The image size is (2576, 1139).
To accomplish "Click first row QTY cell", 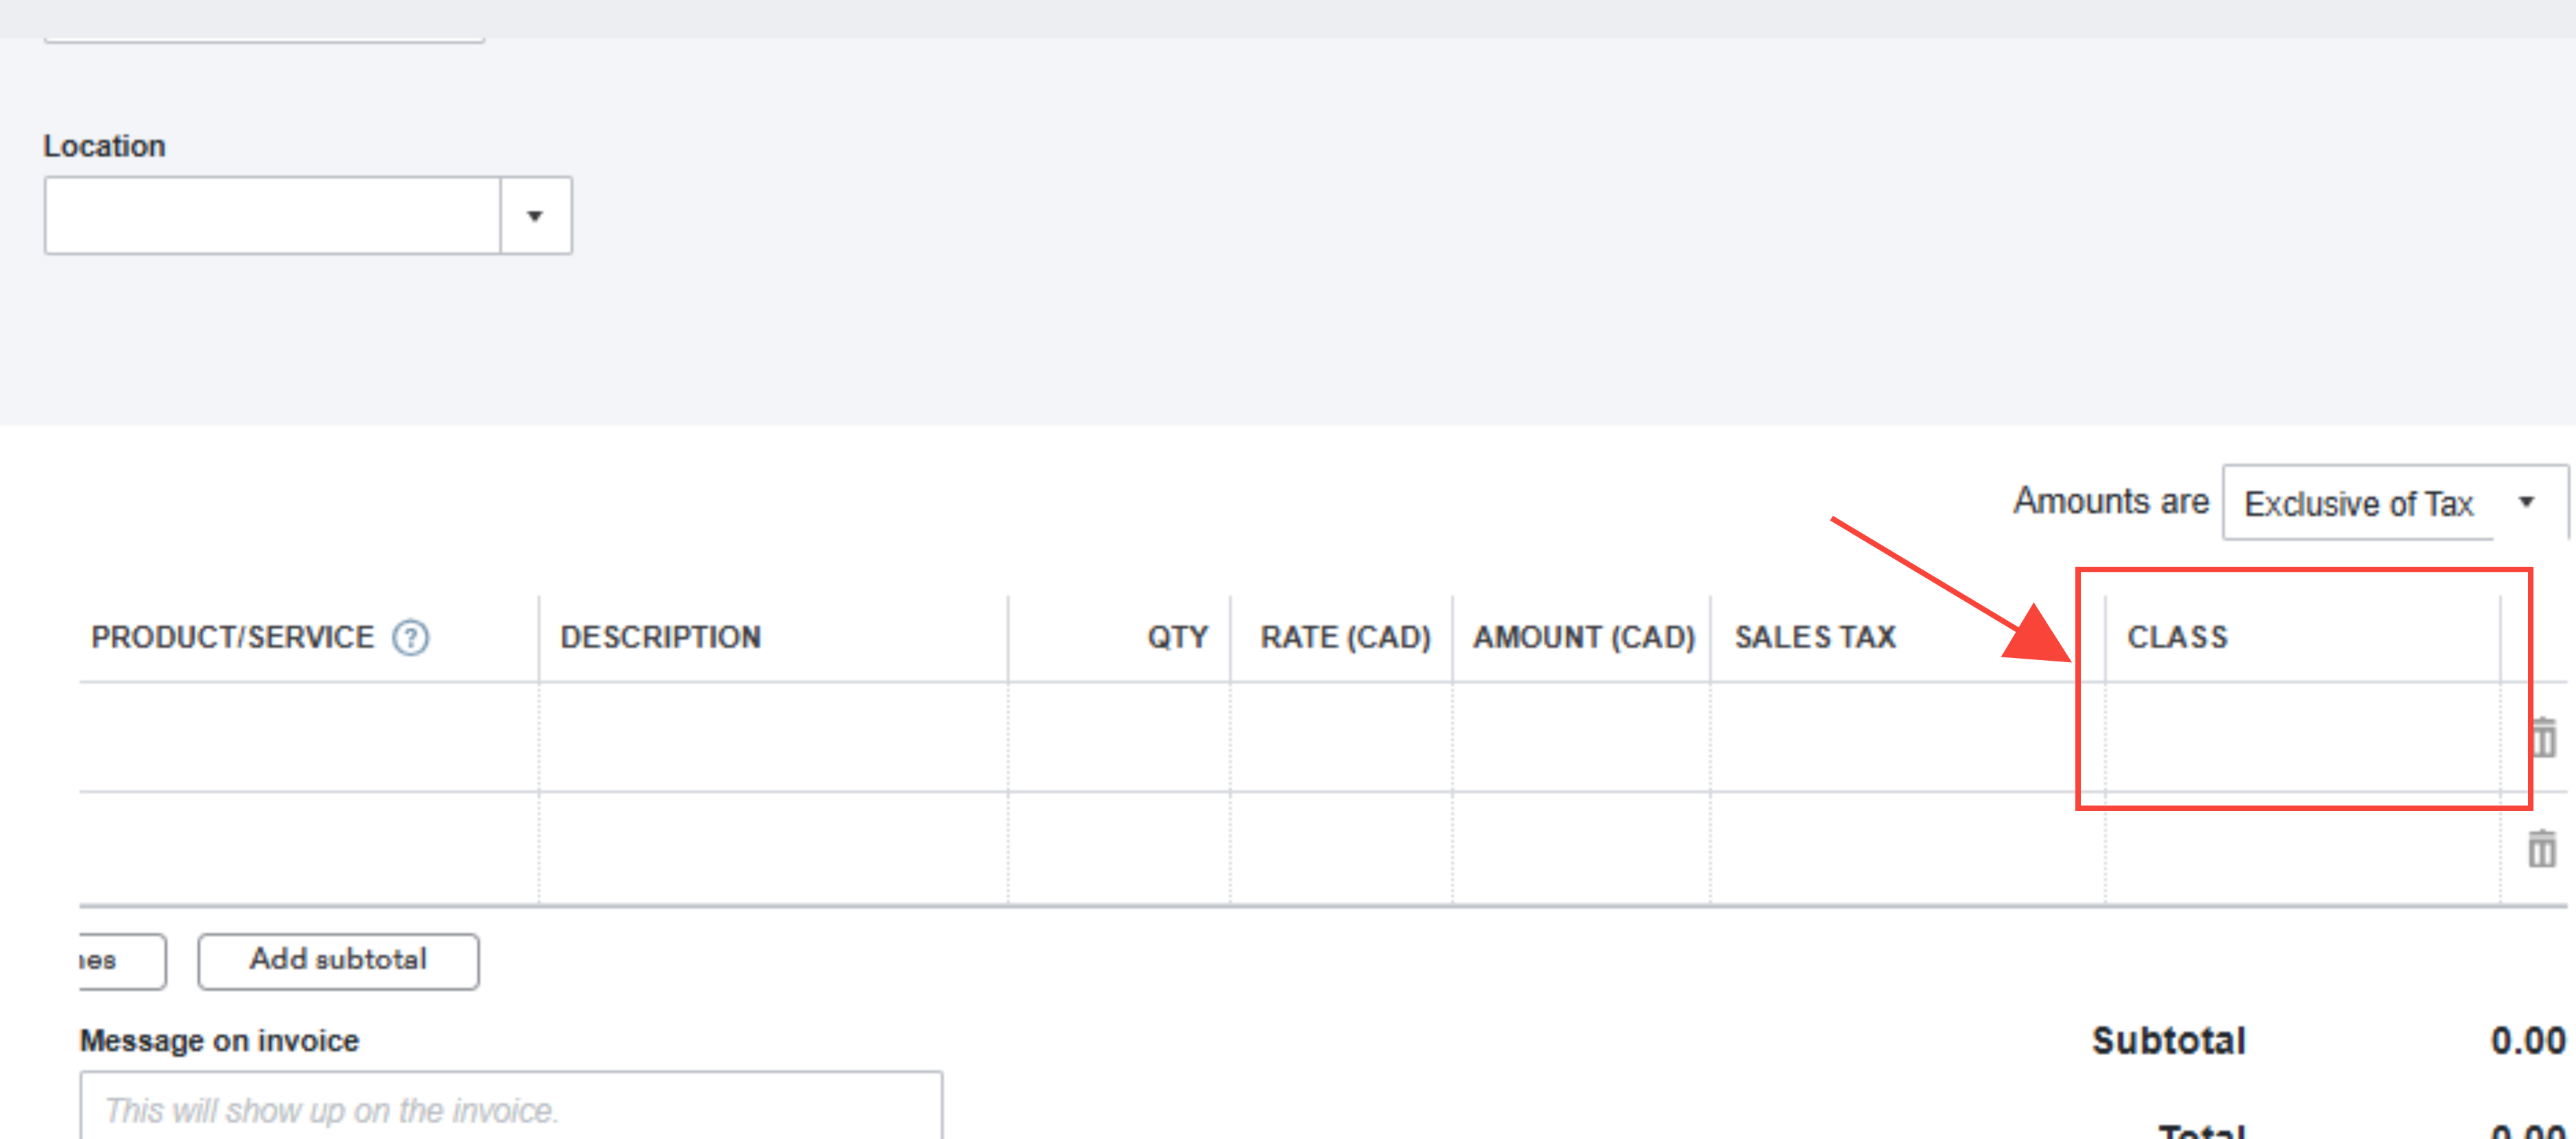I will (1119, 738).
